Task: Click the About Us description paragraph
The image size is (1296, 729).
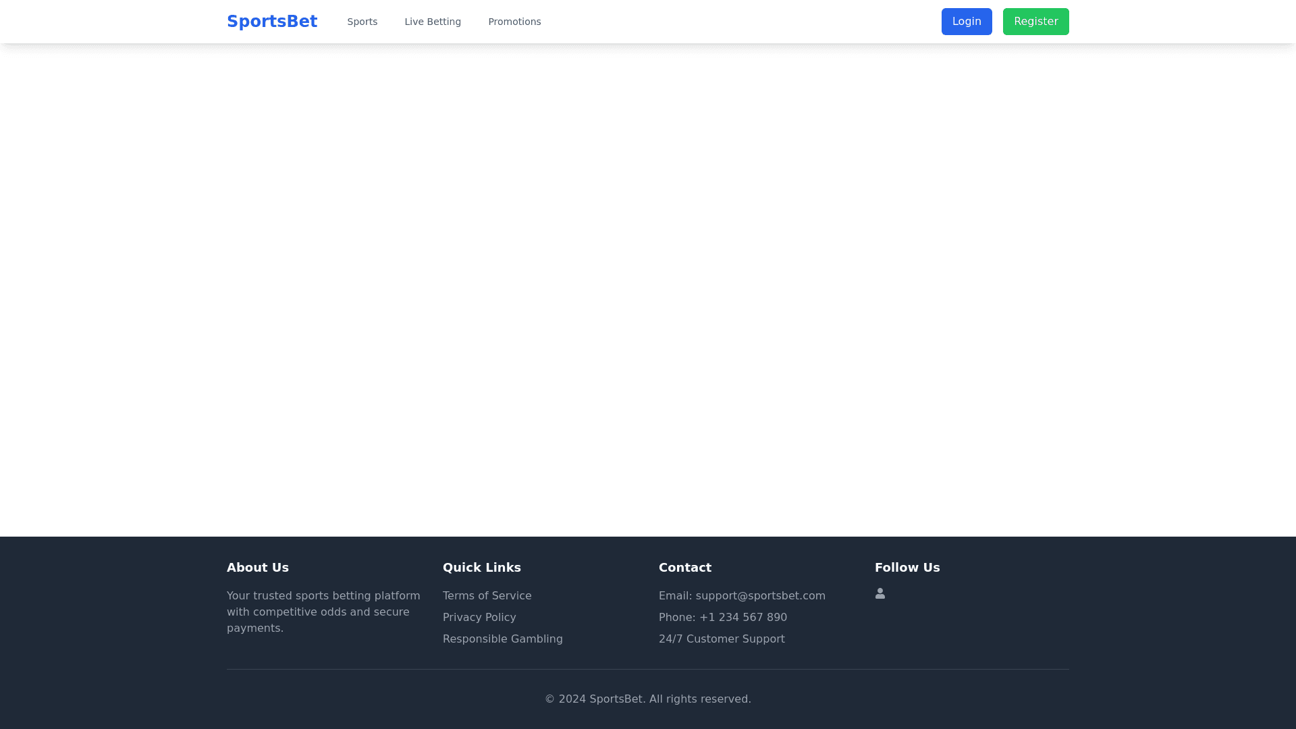Action: point(323,612)
